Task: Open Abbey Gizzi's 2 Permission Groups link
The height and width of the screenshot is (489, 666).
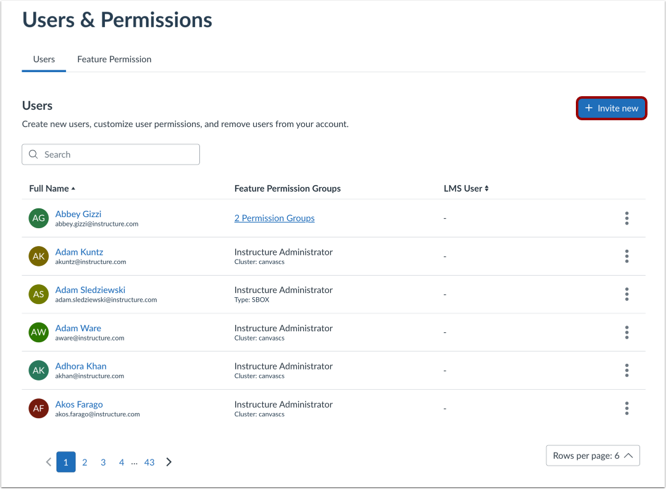Action: click(x=274, y=218)
